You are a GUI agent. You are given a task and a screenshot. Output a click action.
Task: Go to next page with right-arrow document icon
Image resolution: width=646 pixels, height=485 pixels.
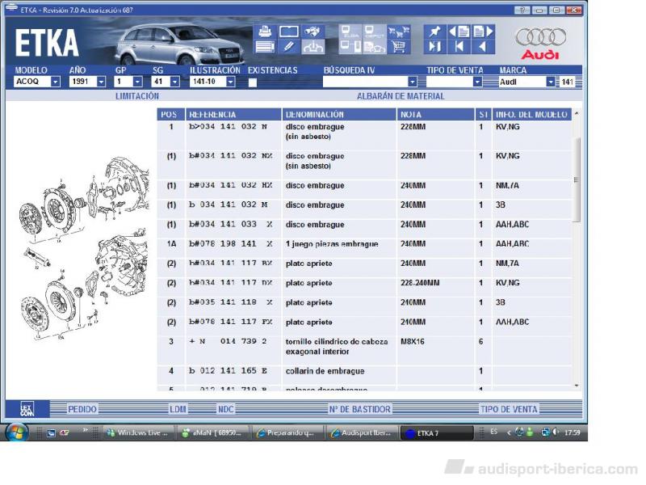pyautogui.click(x=483, y=32)
